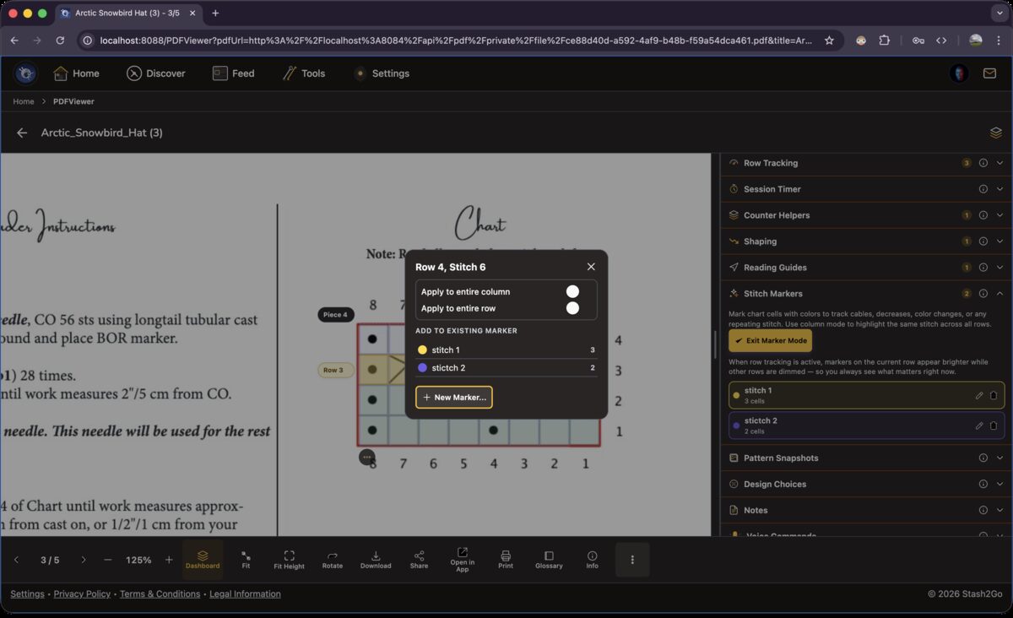Click the Download PDF icon

(376, 559)
